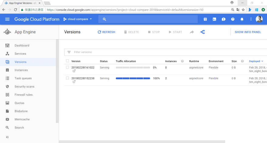Click the App Engine logo icon
The image size is (267, 143).
click(x=7, y=32)
